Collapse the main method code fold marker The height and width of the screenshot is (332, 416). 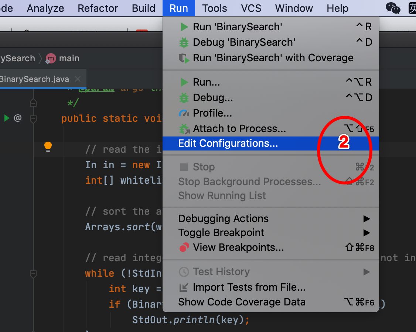[33, 119]
